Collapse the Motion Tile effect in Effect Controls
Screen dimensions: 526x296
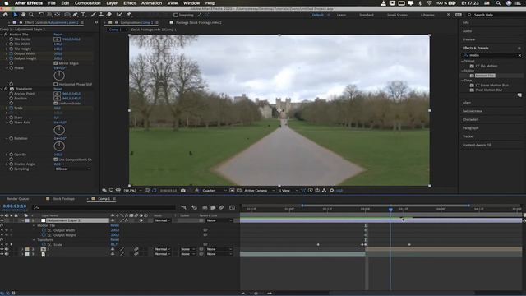pos(2,35)
